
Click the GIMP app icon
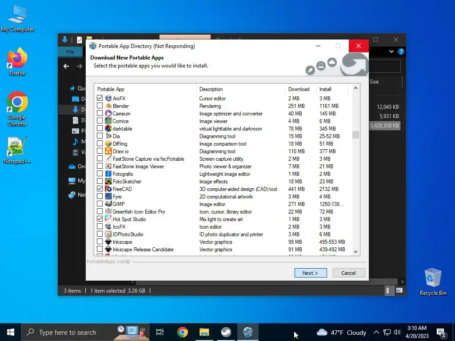click(x=108, y=204)
